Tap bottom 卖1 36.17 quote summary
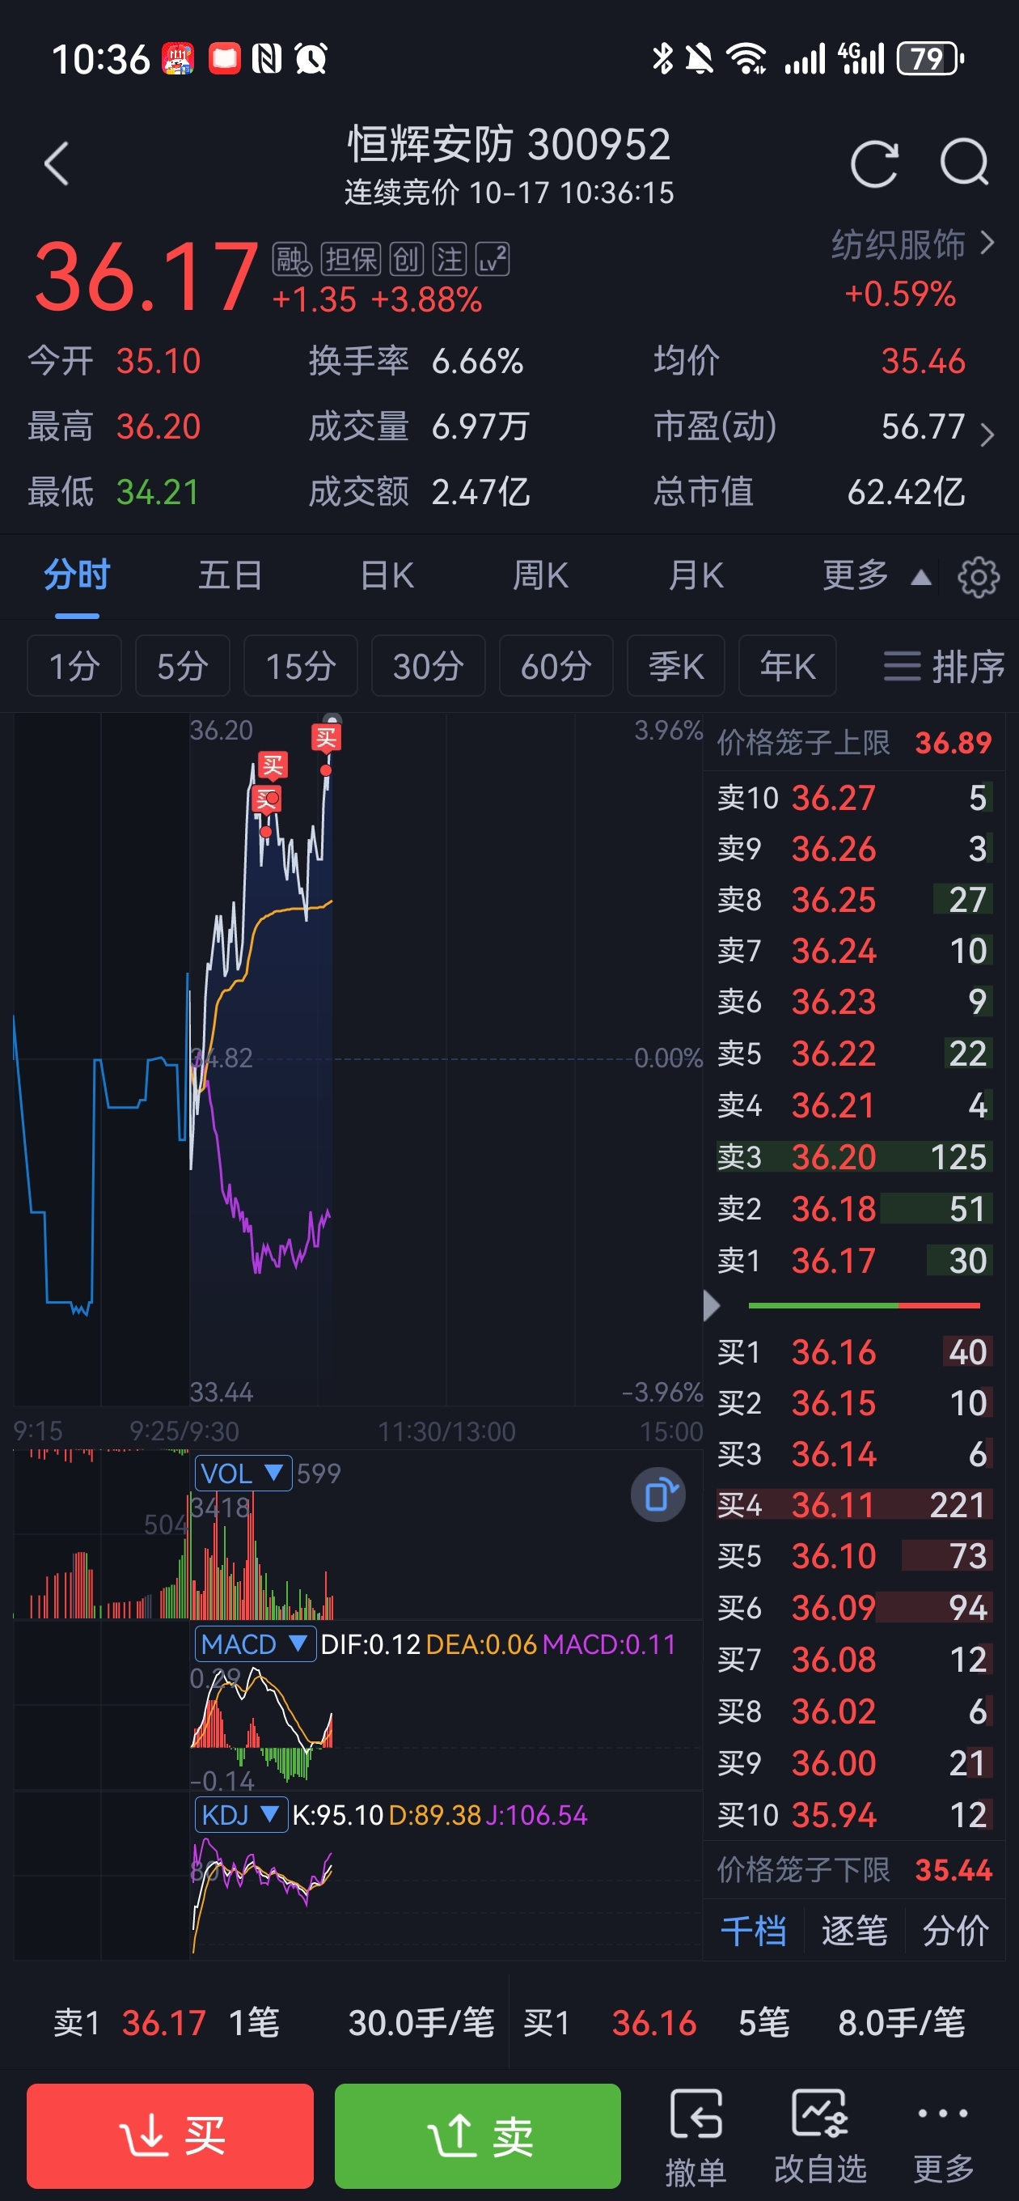This screenshot has width=1019, height=2201. click(273, 2022)
